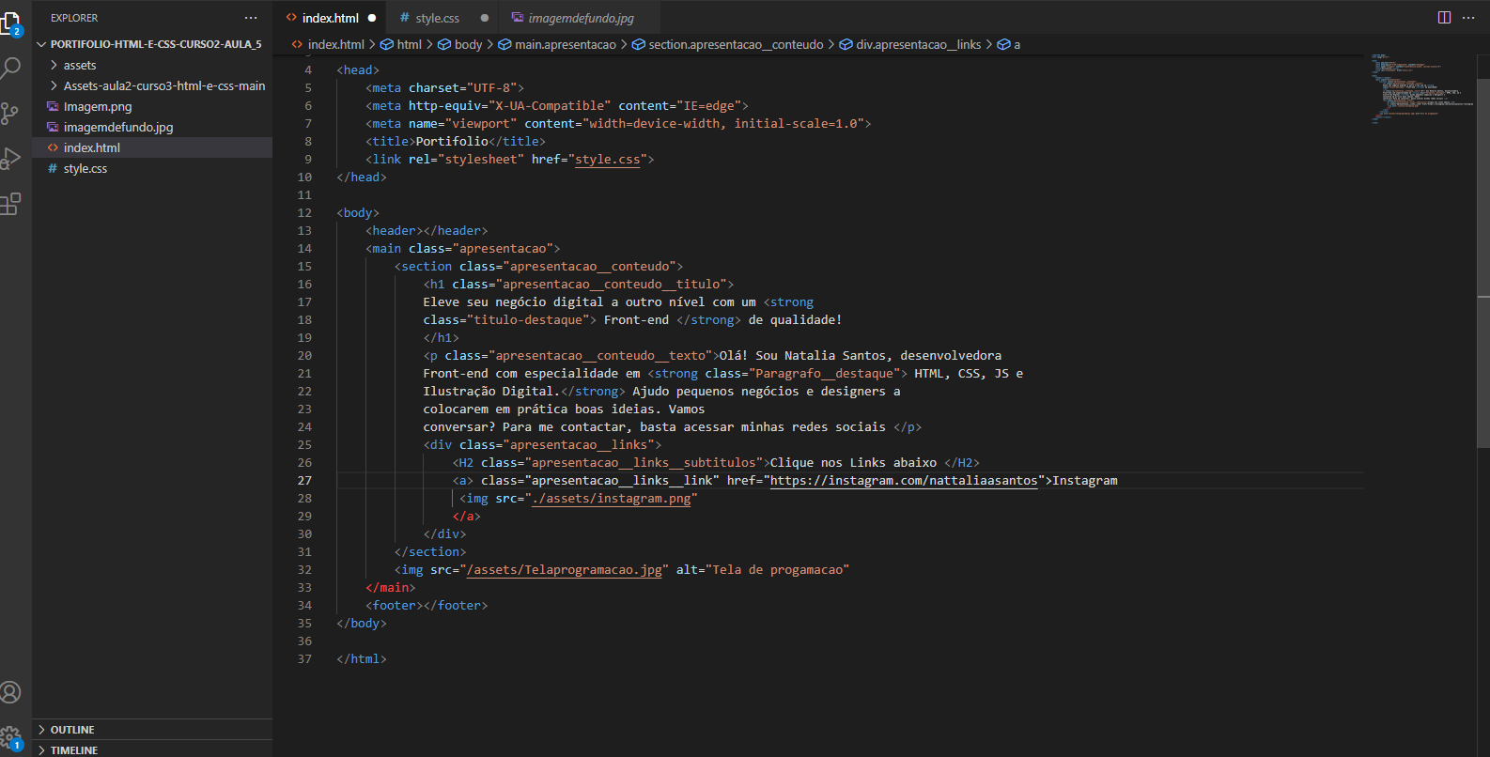Split the editor to the right
This screenshot has width=1490, height=757.
click(1444, 17)
